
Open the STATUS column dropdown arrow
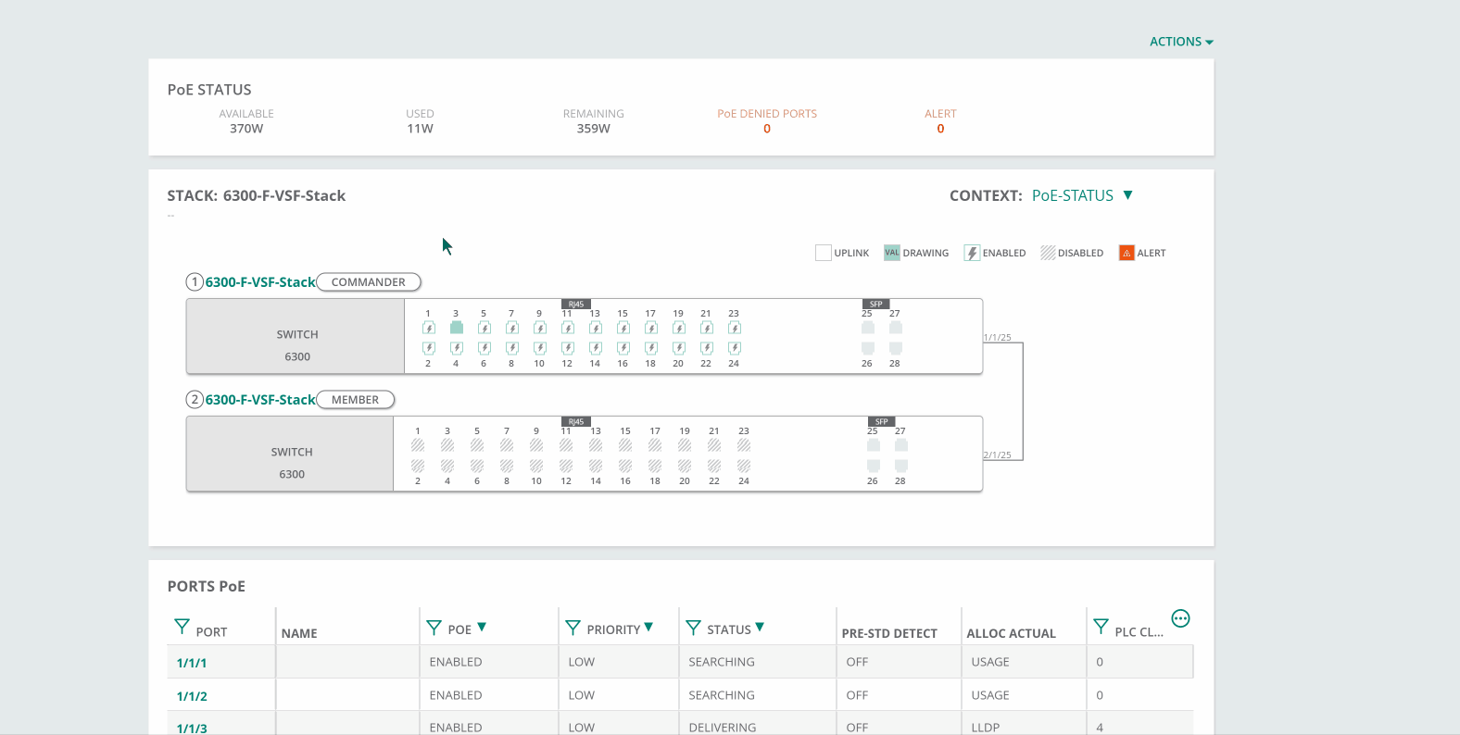click(760, 628)
